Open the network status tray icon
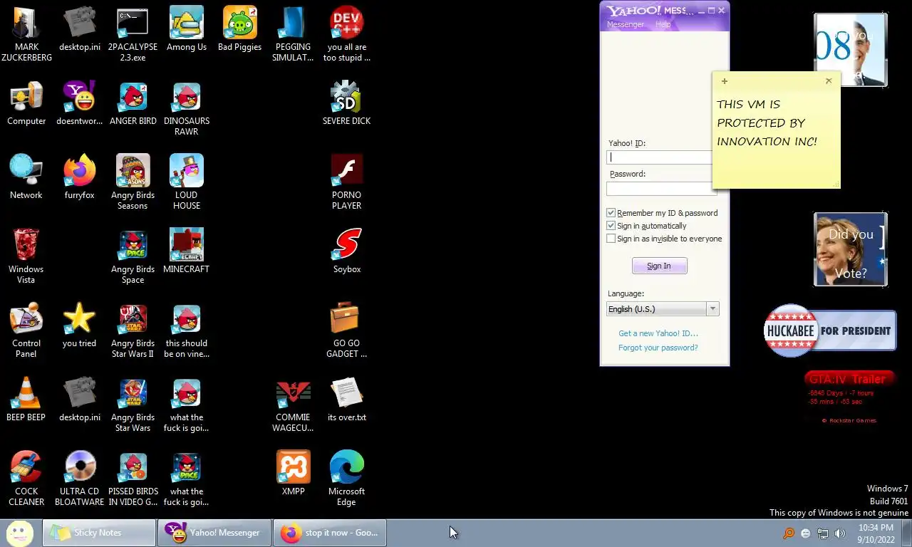This screenshot has height=547, width=912. tap(823, 533)
